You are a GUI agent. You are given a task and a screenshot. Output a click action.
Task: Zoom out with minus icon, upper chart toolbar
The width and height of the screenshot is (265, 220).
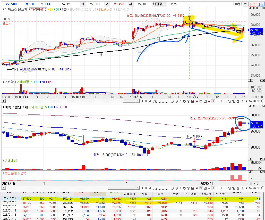pyautogui.click(x=172, y=101)
